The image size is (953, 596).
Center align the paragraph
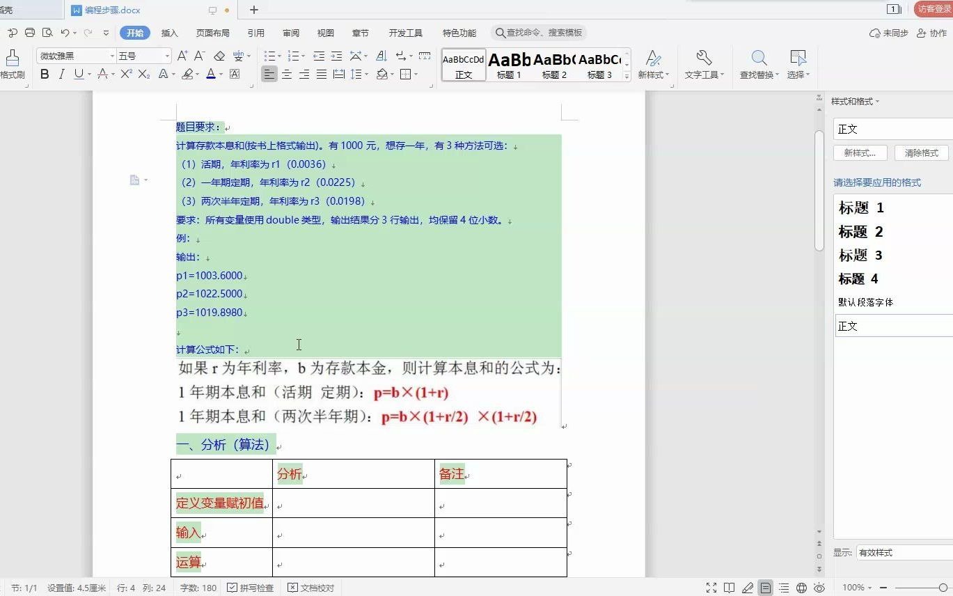[287, 74]
